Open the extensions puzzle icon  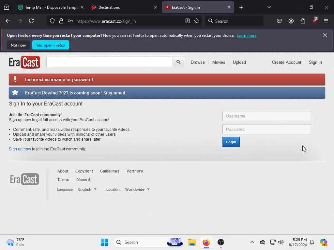point(303,21)
